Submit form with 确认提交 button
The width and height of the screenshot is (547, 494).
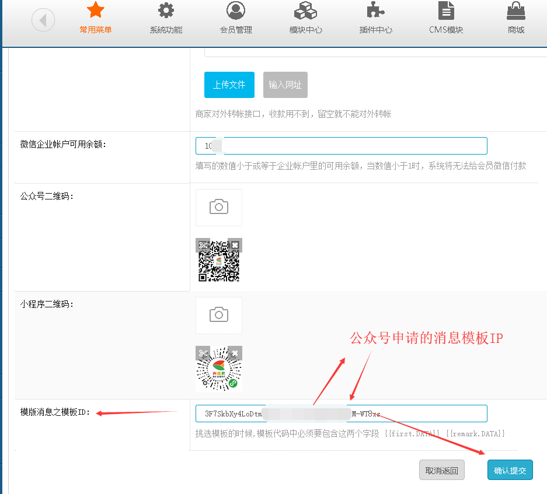[x=510, y=470]
